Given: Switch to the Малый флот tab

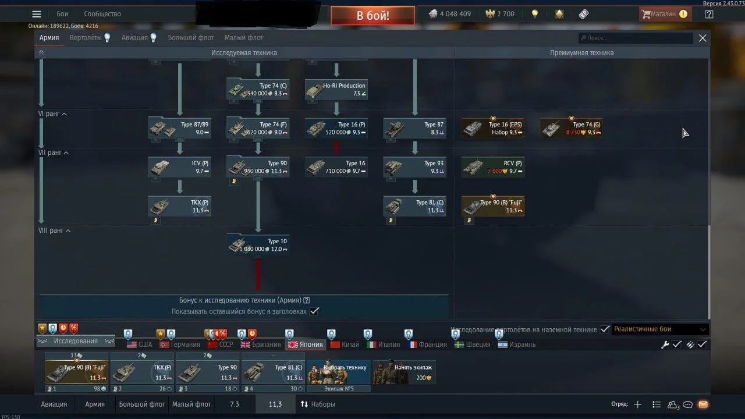Looking at the screenshot, I should coord(244,38).
